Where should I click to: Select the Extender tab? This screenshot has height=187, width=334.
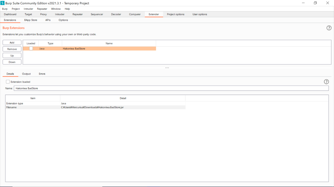[154, 14]
